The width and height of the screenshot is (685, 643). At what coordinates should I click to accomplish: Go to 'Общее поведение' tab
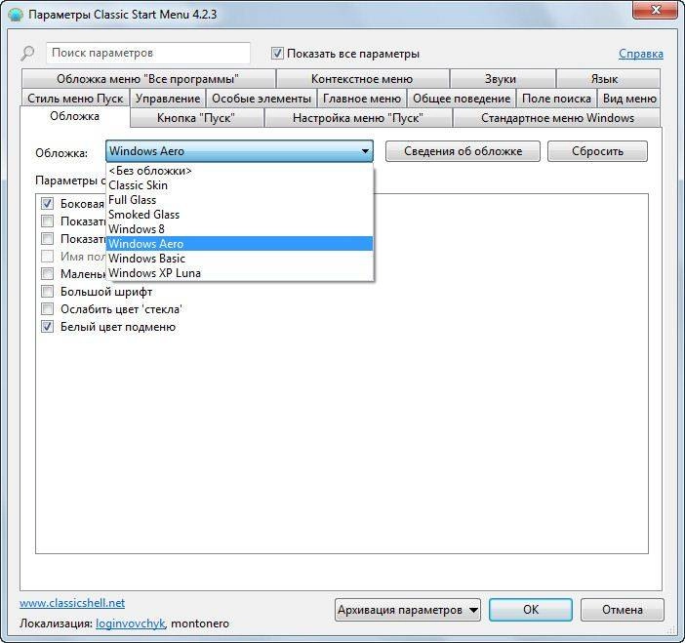pos(462,99)
